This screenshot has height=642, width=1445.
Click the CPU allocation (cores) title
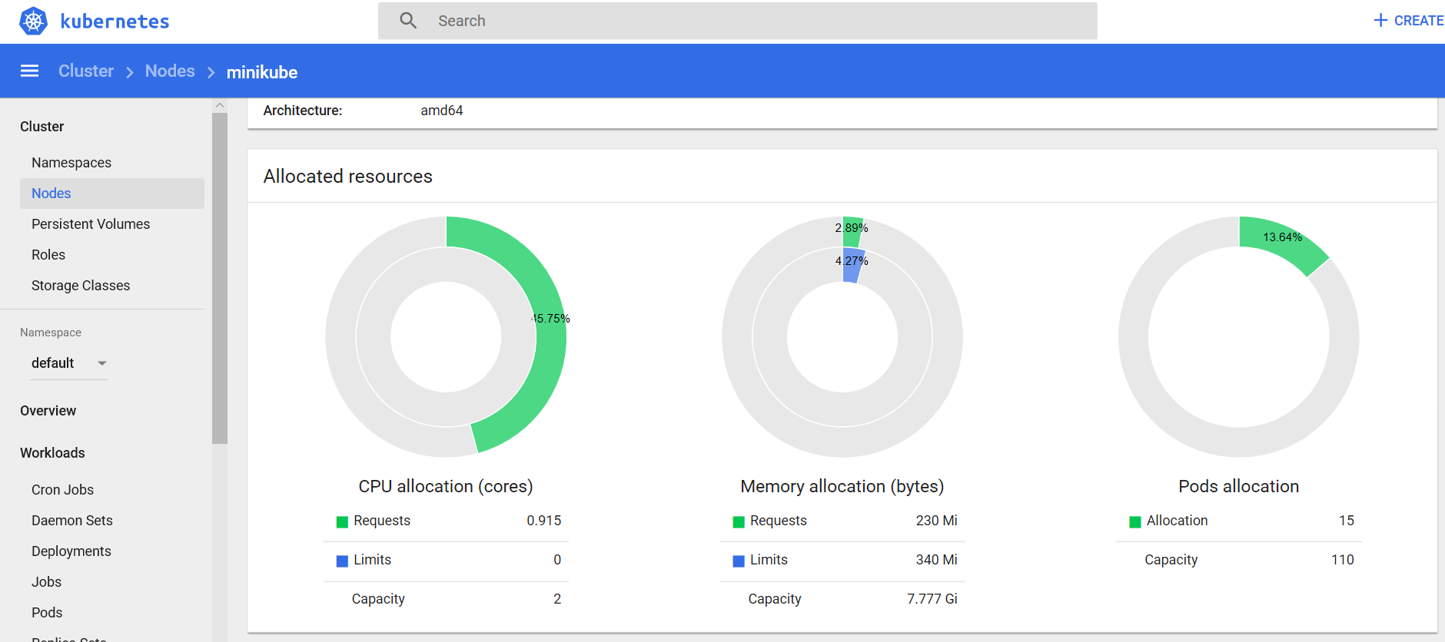click(x=446, y=486)
